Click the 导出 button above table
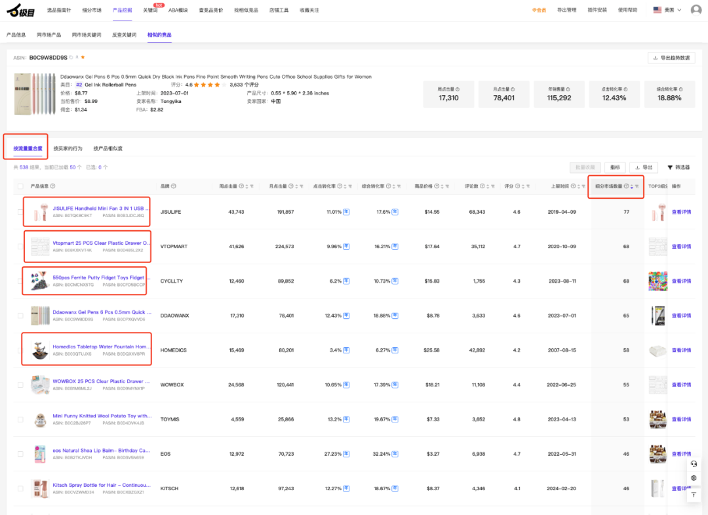 [644, 167]
